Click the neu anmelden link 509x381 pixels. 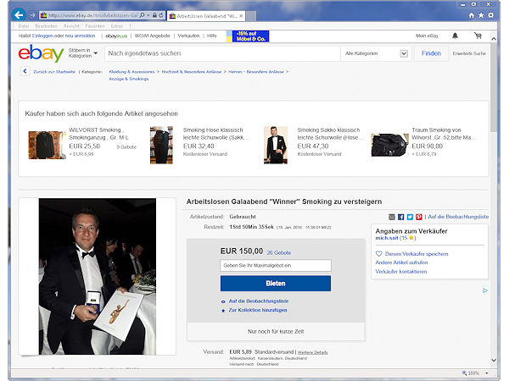coord(81,36)
